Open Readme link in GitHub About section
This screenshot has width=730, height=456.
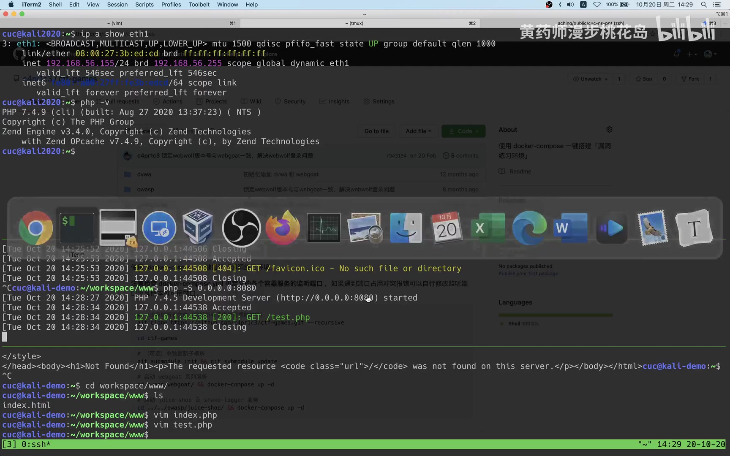pyautogui.click(x=515, y=171)
